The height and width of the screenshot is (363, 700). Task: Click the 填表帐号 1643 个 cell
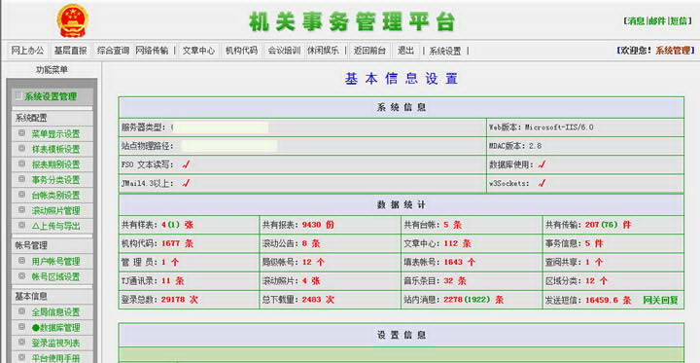472,263
